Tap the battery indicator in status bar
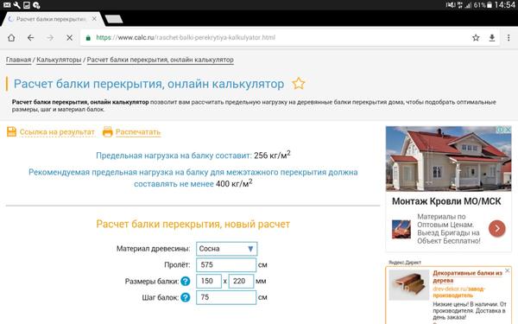The image size is (518, 324). [x=490, y=5]
